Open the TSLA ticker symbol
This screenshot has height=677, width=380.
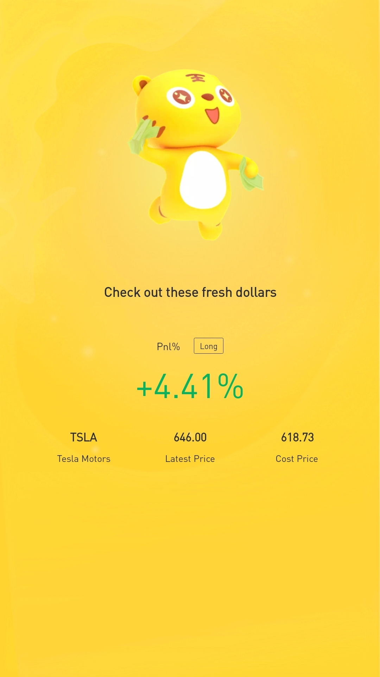(84, 437)
